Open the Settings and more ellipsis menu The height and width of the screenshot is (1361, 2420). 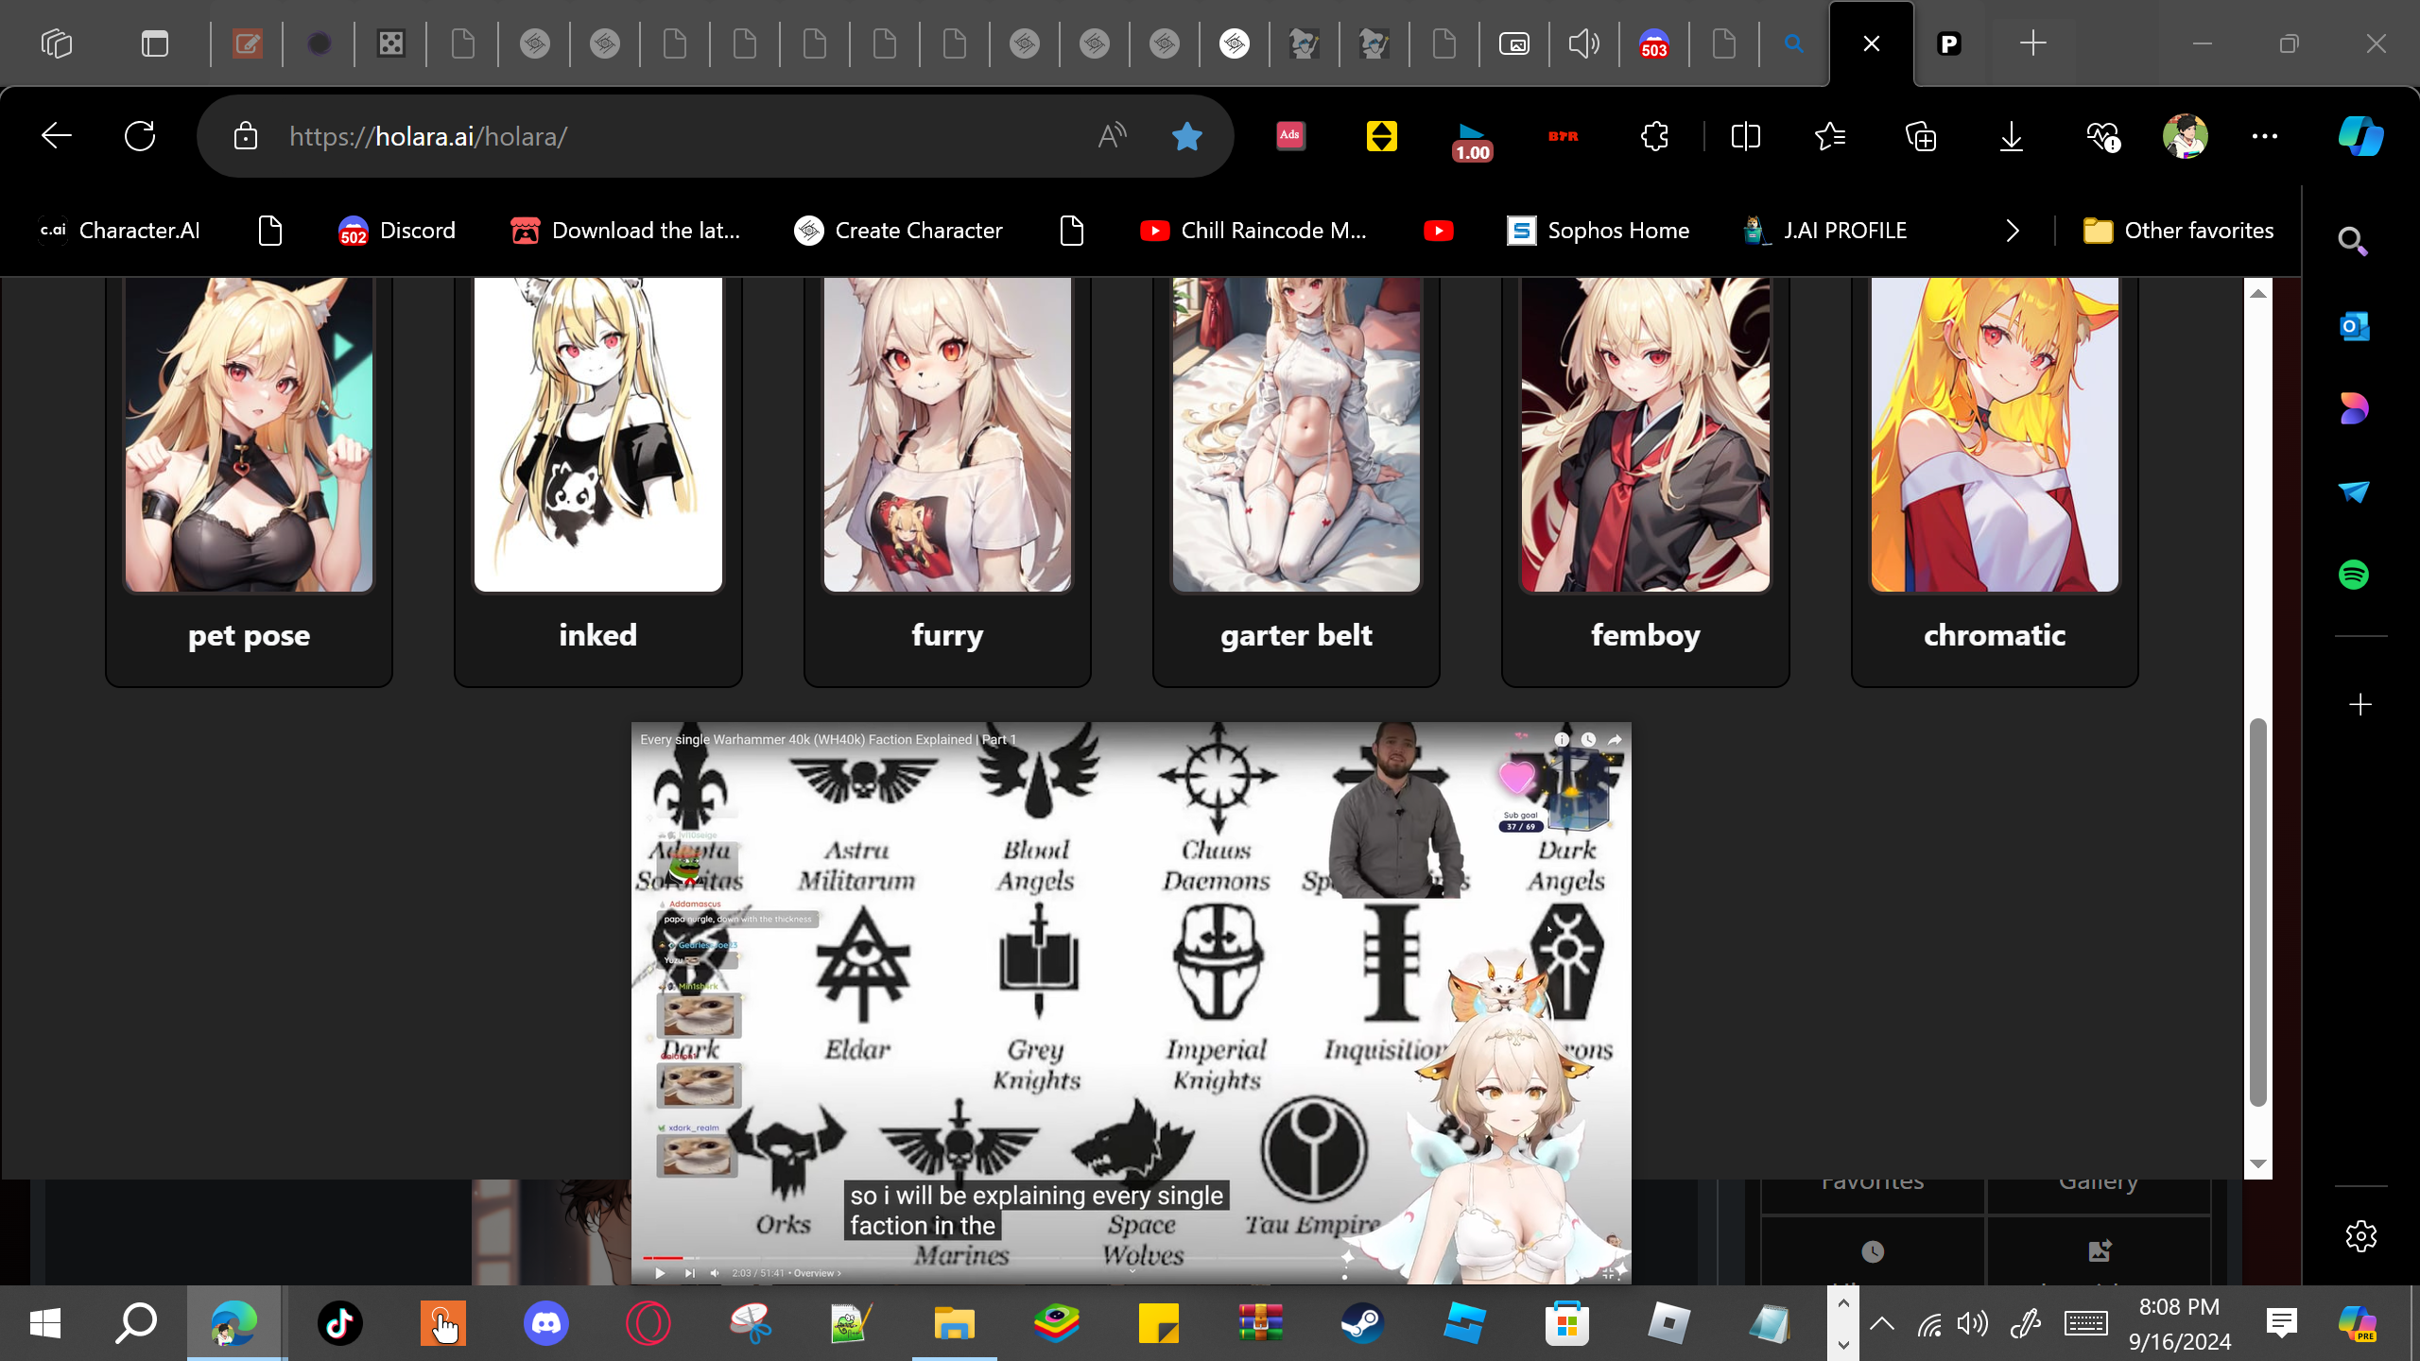[2265, 136]
